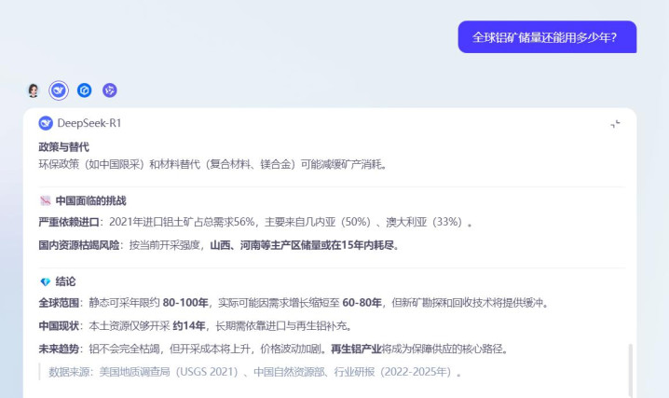669x398 pixels.
Task: Click the data source quote 数据来源:美国地质调查局
Action: (254, 372)
